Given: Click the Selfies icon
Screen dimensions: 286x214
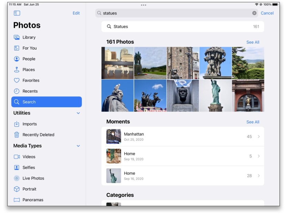Looking at the screenshot, I should (17, 168).
